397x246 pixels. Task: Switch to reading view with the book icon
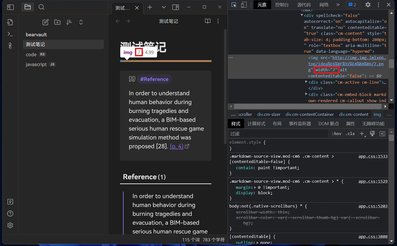(207, 21)
